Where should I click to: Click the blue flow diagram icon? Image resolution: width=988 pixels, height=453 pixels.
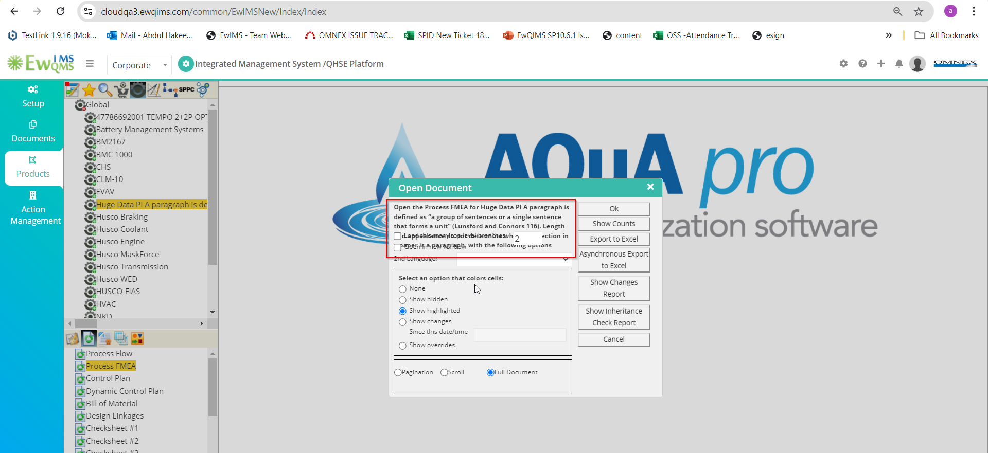tap(170, 90)
